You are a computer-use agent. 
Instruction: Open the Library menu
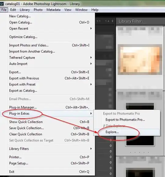pos(25,10)
